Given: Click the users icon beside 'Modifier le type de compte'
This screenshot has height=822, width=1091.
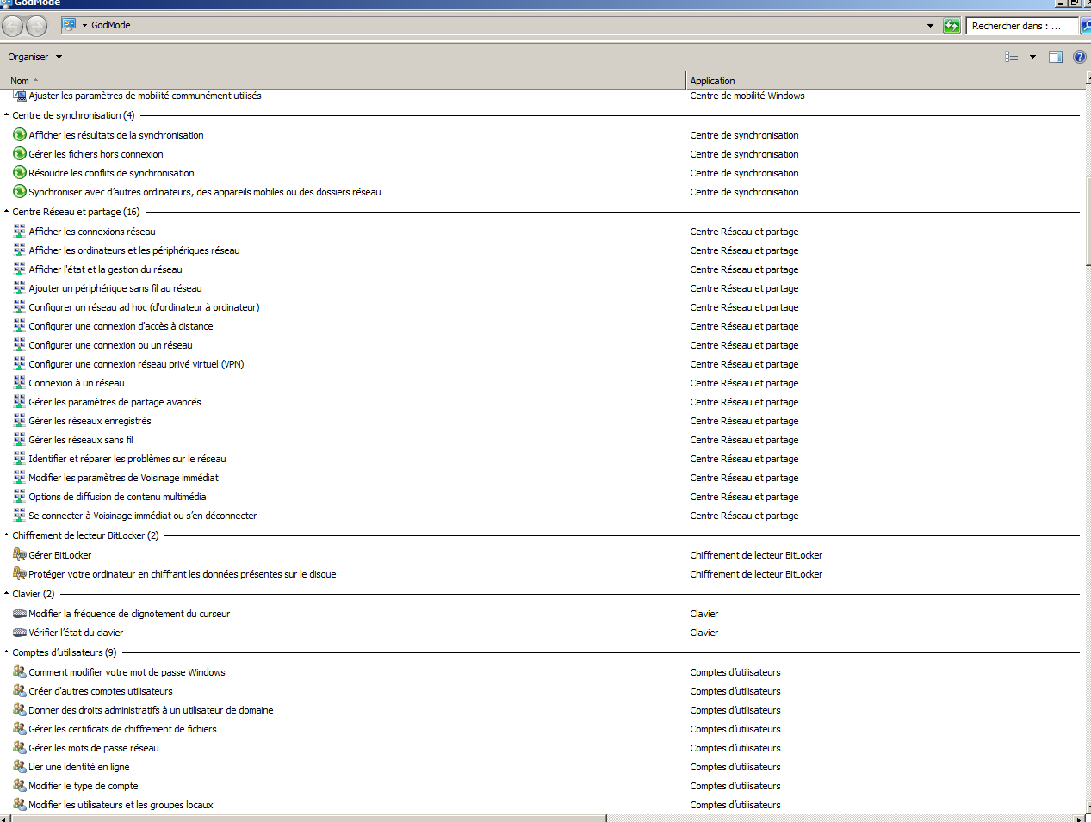Looking at the screenshot, I should coord(19,786).
